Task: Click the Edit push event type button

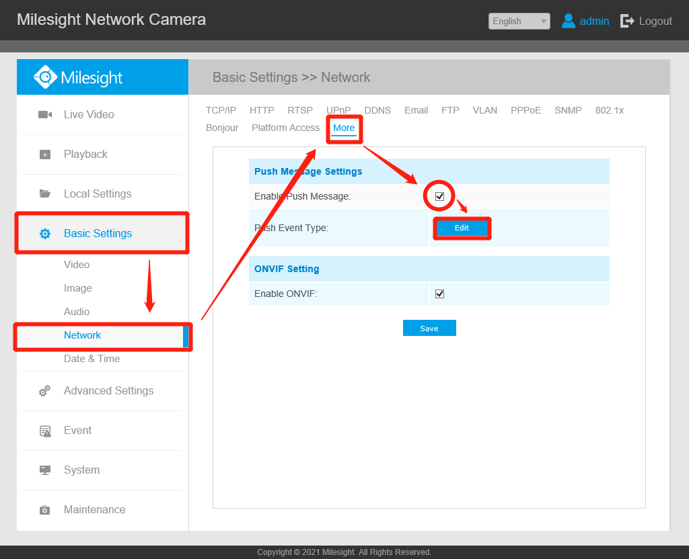Action: 462,228
